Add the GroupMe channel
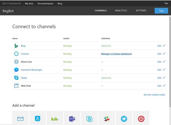Image resolution: width=171 pixels, height=125 pixels. click(x=38, y=119)
